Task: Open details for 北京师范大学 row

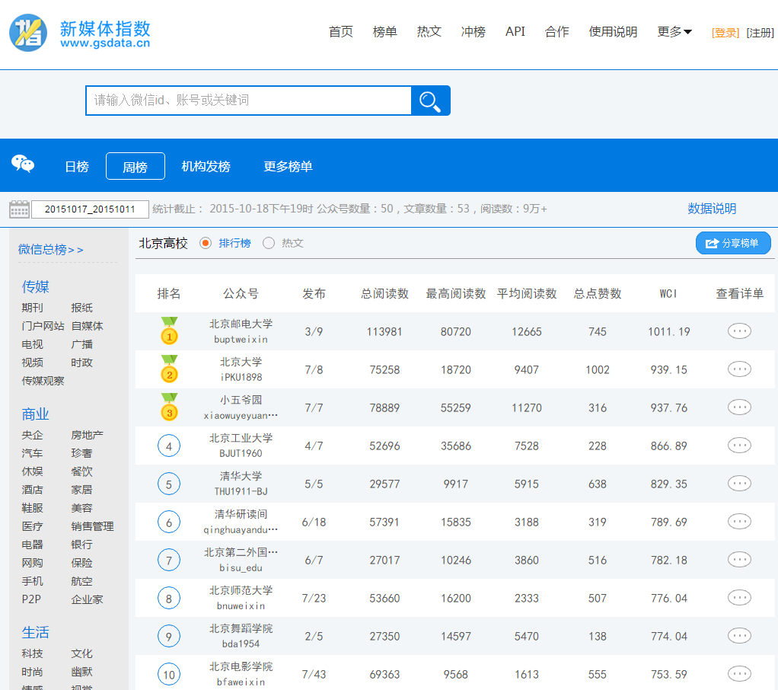Action: click(x=739, y=598)
